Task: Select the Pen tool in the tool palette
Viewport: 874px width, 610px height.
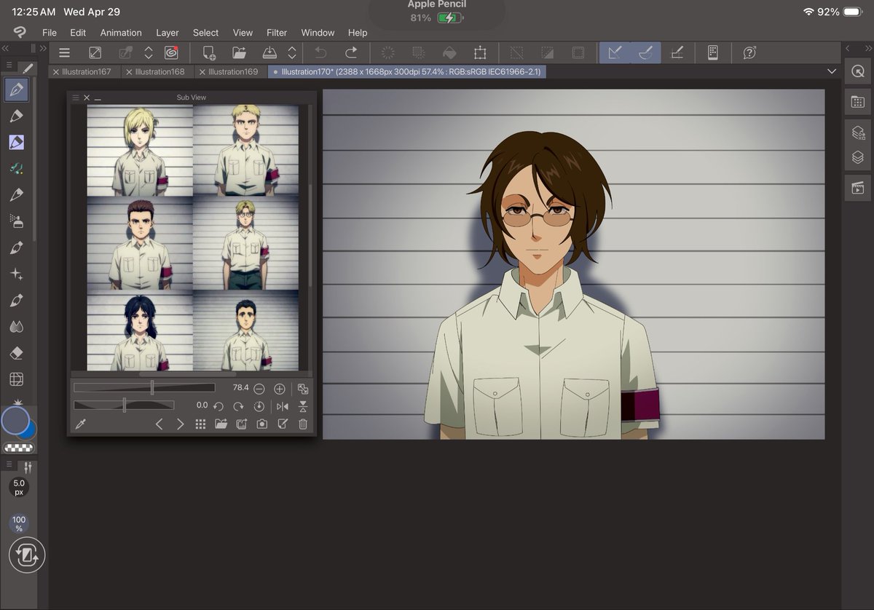Action: [x=17, y=90]
